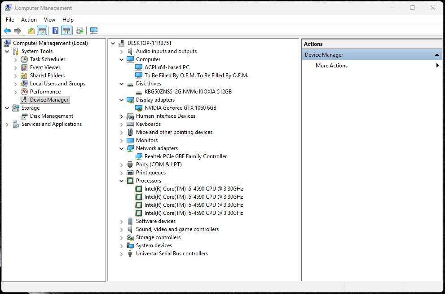Click the Audio inputs and outputs speaker icon

tap(130, 51)
